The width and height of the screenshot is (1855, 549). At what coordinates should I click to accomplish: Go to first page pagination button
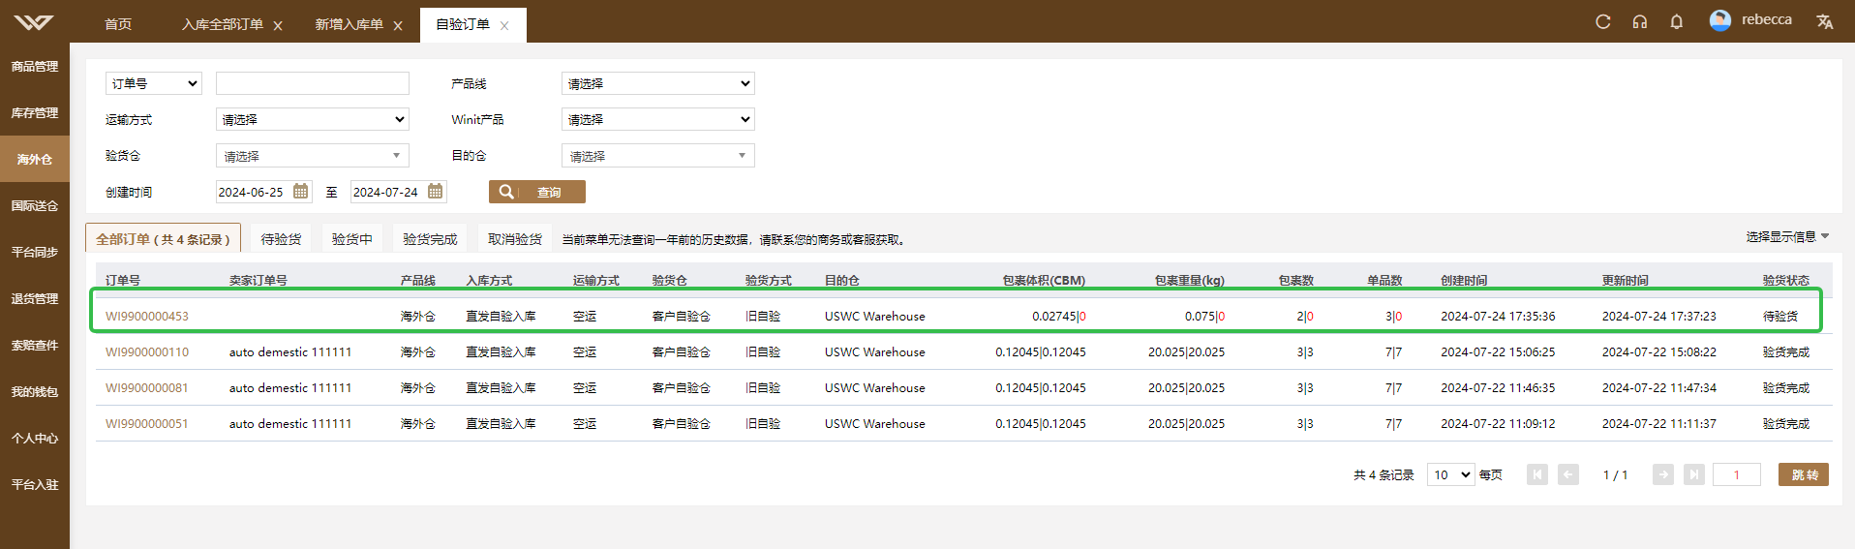1537,474
